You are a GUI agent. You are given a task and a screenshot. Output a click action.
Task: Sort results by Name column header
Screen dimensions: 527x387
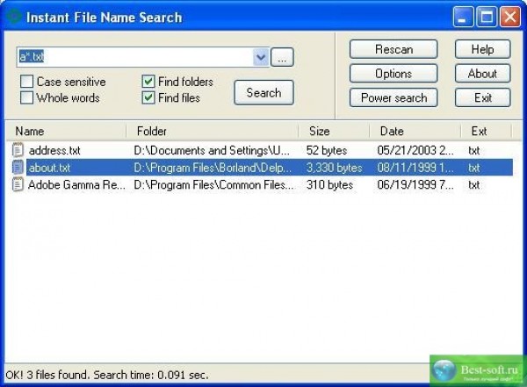click(66, 131)
